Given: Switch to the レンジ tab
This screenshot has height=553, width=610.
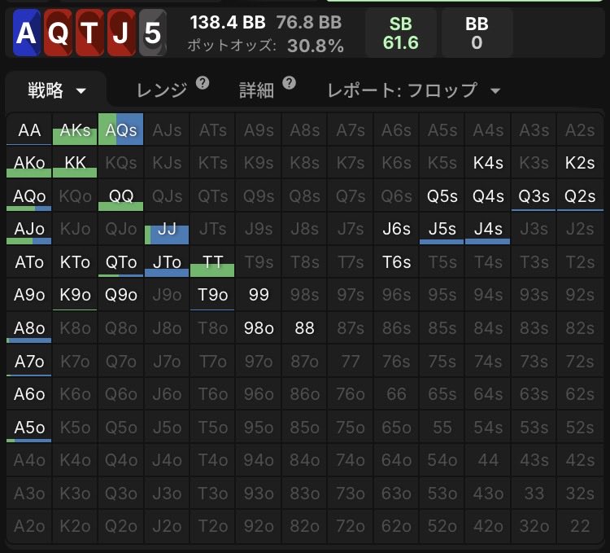Looking at the screenshot, I should coord(162,90).
